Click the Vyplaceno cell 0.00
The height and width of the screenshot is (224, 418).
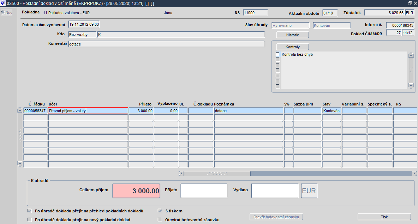point(166,111)
